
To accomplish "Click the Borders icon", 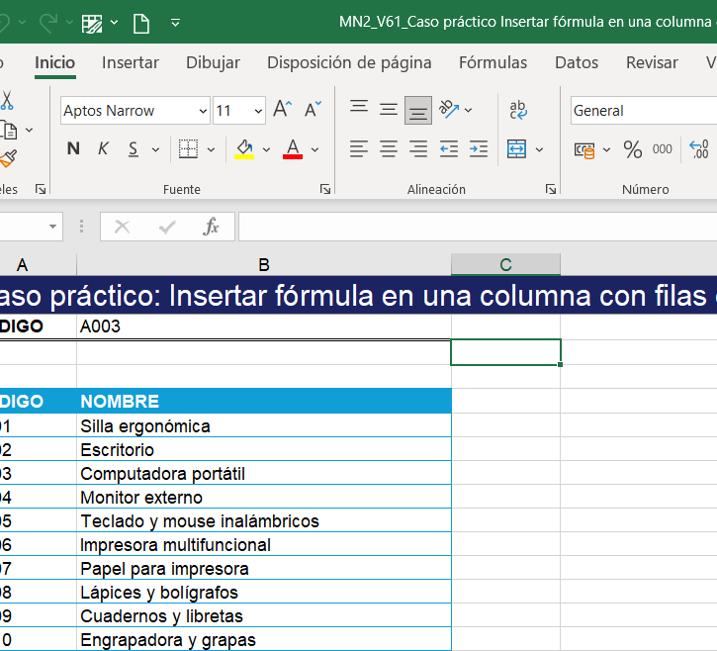I will 188,149.
